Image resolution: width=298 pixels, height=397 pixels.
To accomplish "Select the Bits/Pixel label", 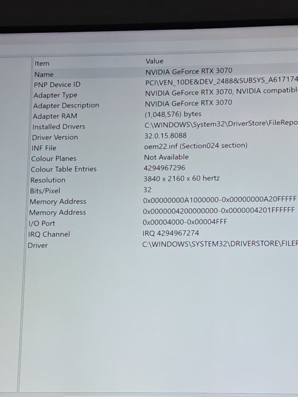I will pyautogui.click(x=45, y=191).
